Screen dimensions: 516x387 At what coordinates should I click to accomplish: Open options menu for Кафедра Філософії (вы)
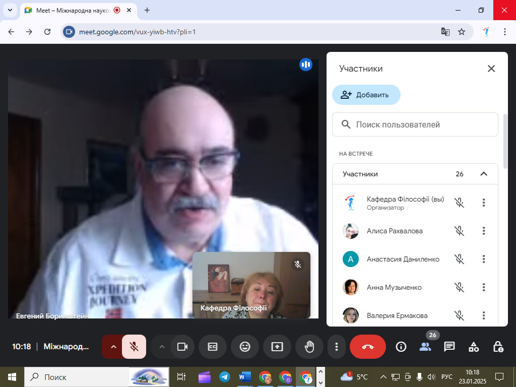[484, 203]
